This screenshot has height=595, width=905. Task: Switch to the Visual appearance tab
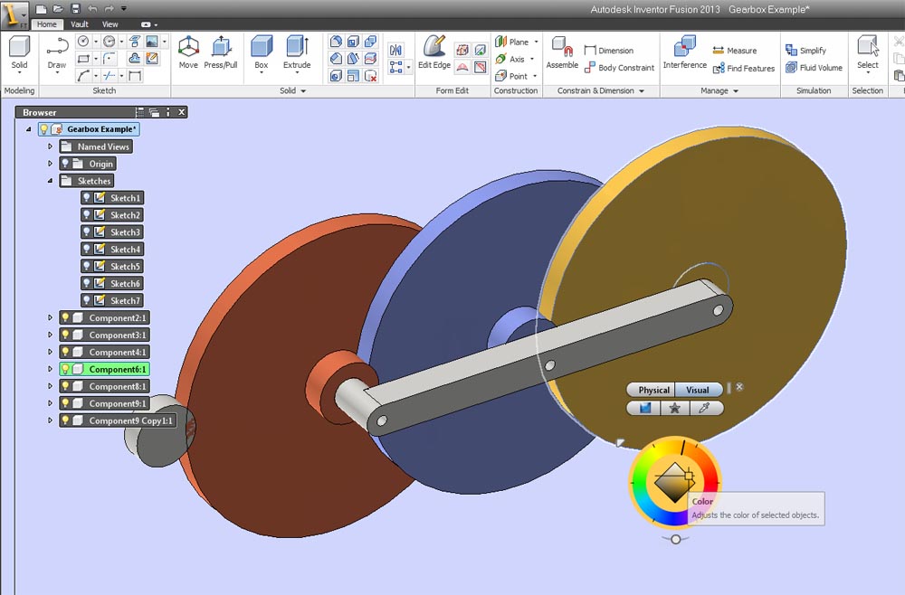click(x=698, y=390)
